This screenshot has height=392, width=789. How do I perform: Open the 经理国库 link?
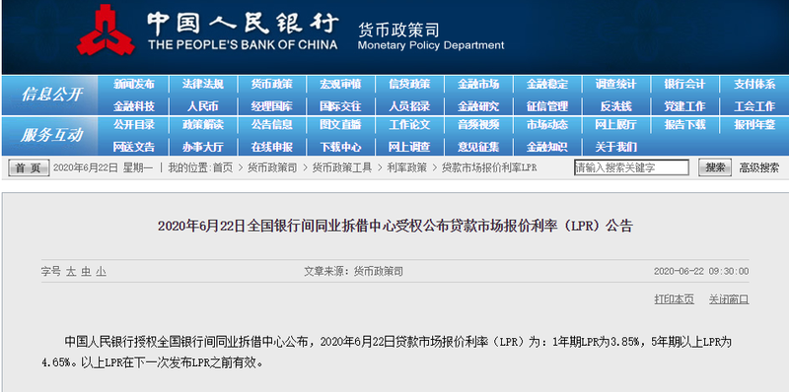pos(272,106)
